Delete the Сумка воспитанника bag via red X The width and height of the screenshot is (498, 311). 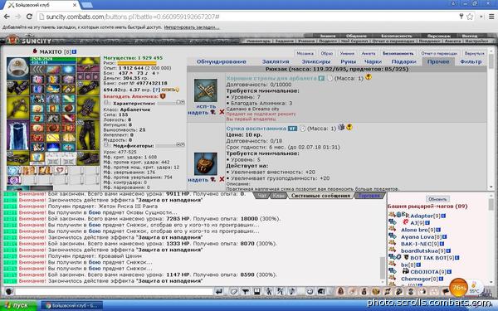click(x=222, y=179)
